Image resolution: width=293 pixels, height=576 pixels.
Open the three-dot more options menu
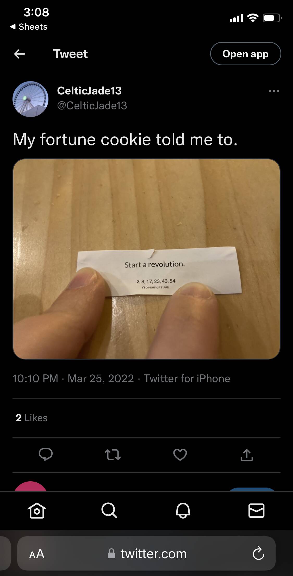tap(274, 91)
